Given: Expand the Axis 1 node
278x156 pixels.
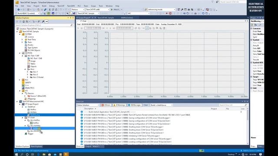Looking at the screenshot, I should (28, 72).
